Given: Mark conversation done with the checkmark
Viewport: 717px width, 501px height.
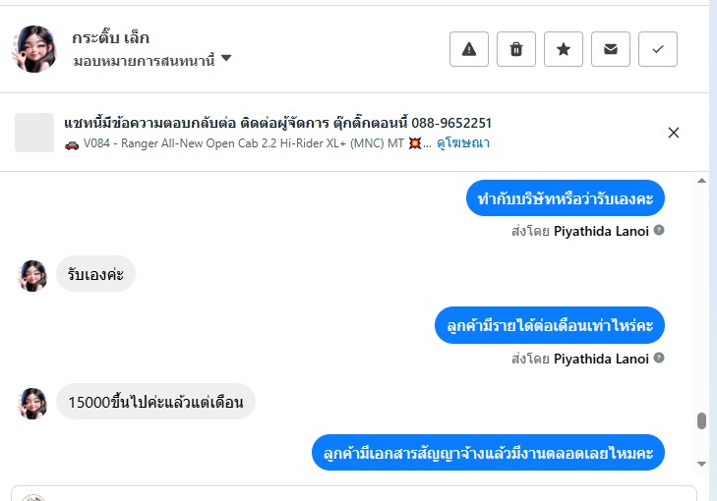Looking at the screenshot, I should [x=658, y=50].
